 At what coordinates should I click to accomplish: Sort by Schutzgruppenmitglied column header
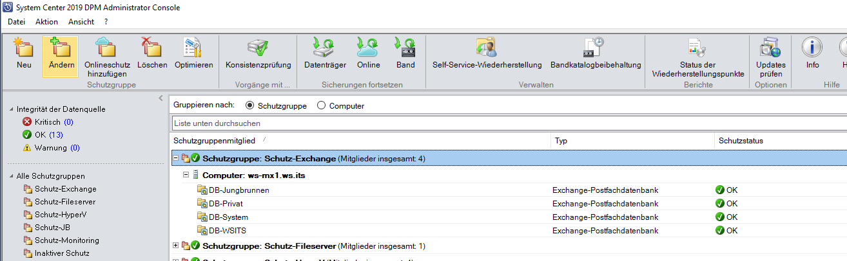[x=361, y=140]
